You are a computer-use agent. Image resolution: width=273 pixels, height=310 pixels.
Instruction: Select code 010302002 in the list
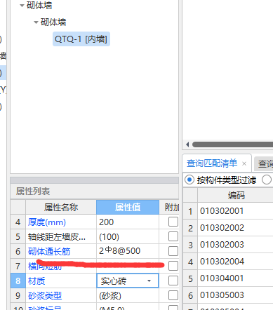point(222,228)
